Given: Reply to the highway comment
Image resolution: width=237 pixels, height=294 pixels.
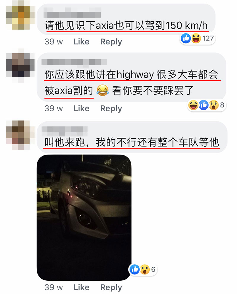Looking at the screenshot, I should coord(111,108).
